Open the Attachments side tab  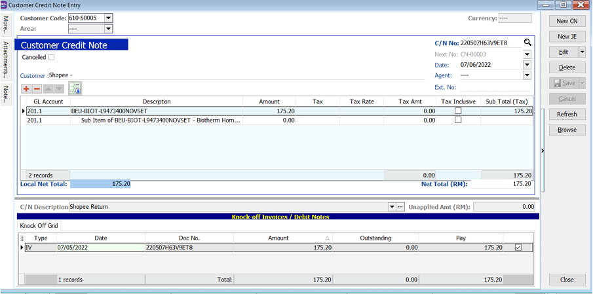[x=6, y=59]
